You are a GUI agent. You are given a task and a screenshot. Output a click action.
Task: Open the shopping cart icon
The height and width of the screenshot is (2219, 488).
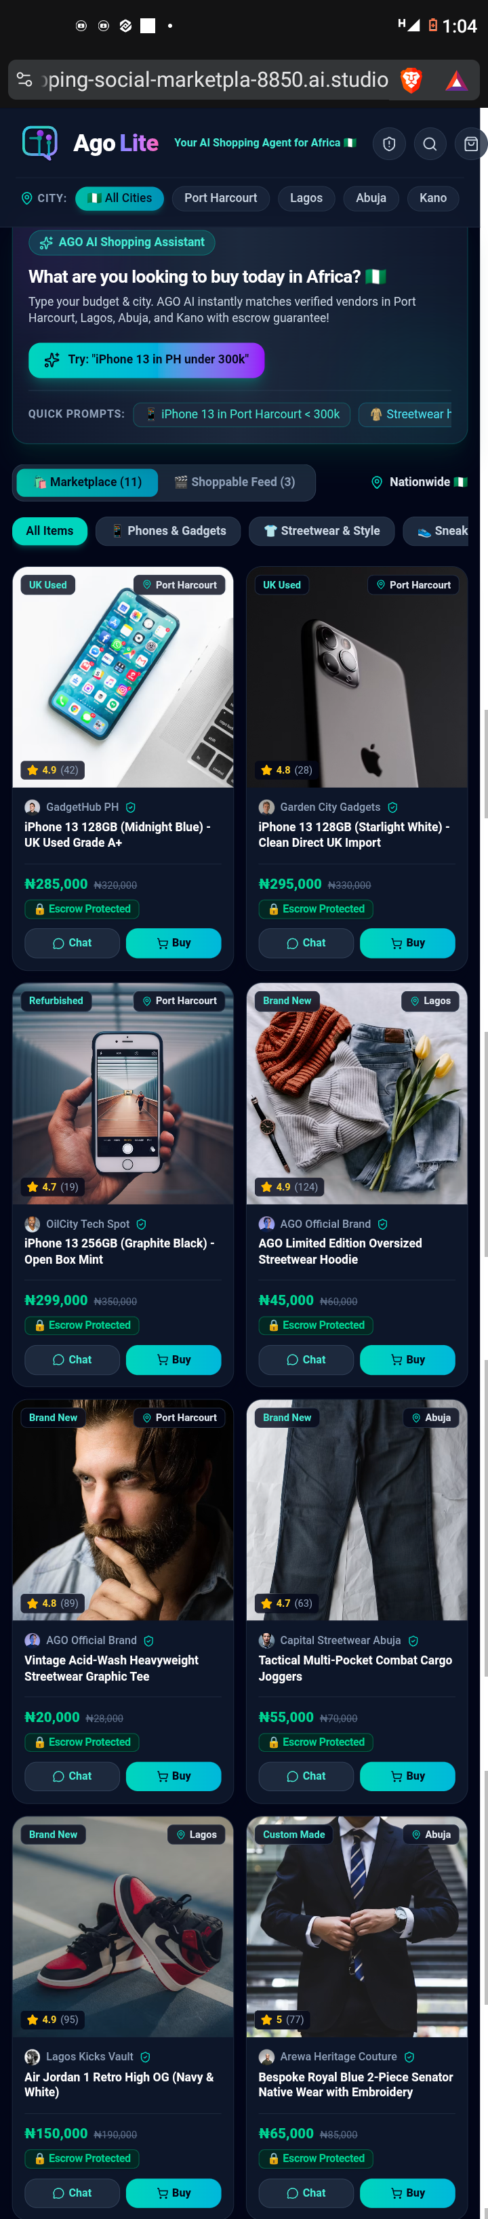(x=471, y=144)
